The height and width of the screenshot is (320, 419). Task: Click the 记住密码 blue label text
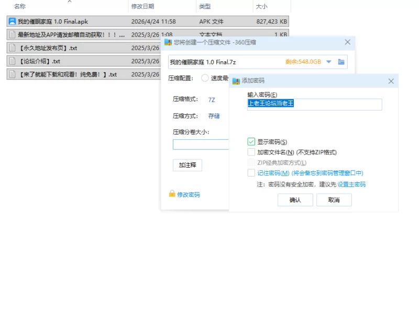[x=310, y=173]
